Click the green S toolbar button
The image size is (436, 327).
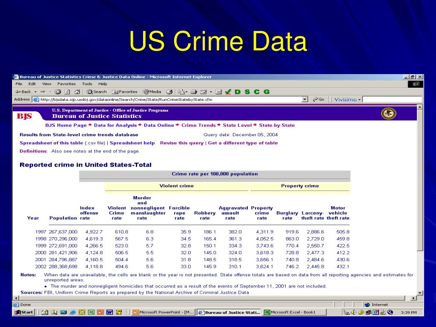(247, 92)
